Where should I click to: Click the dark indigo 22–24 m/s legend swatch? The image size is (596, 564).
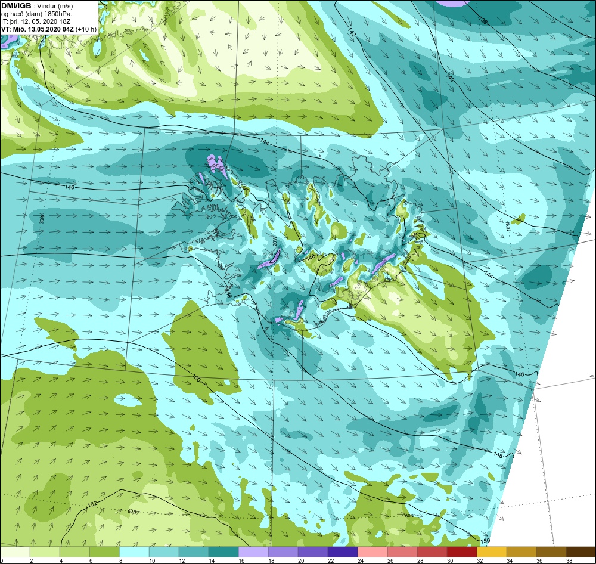343,552
